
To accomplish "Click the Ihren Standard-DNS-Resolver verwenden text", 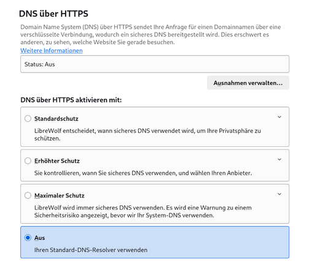I will [91, 250].
